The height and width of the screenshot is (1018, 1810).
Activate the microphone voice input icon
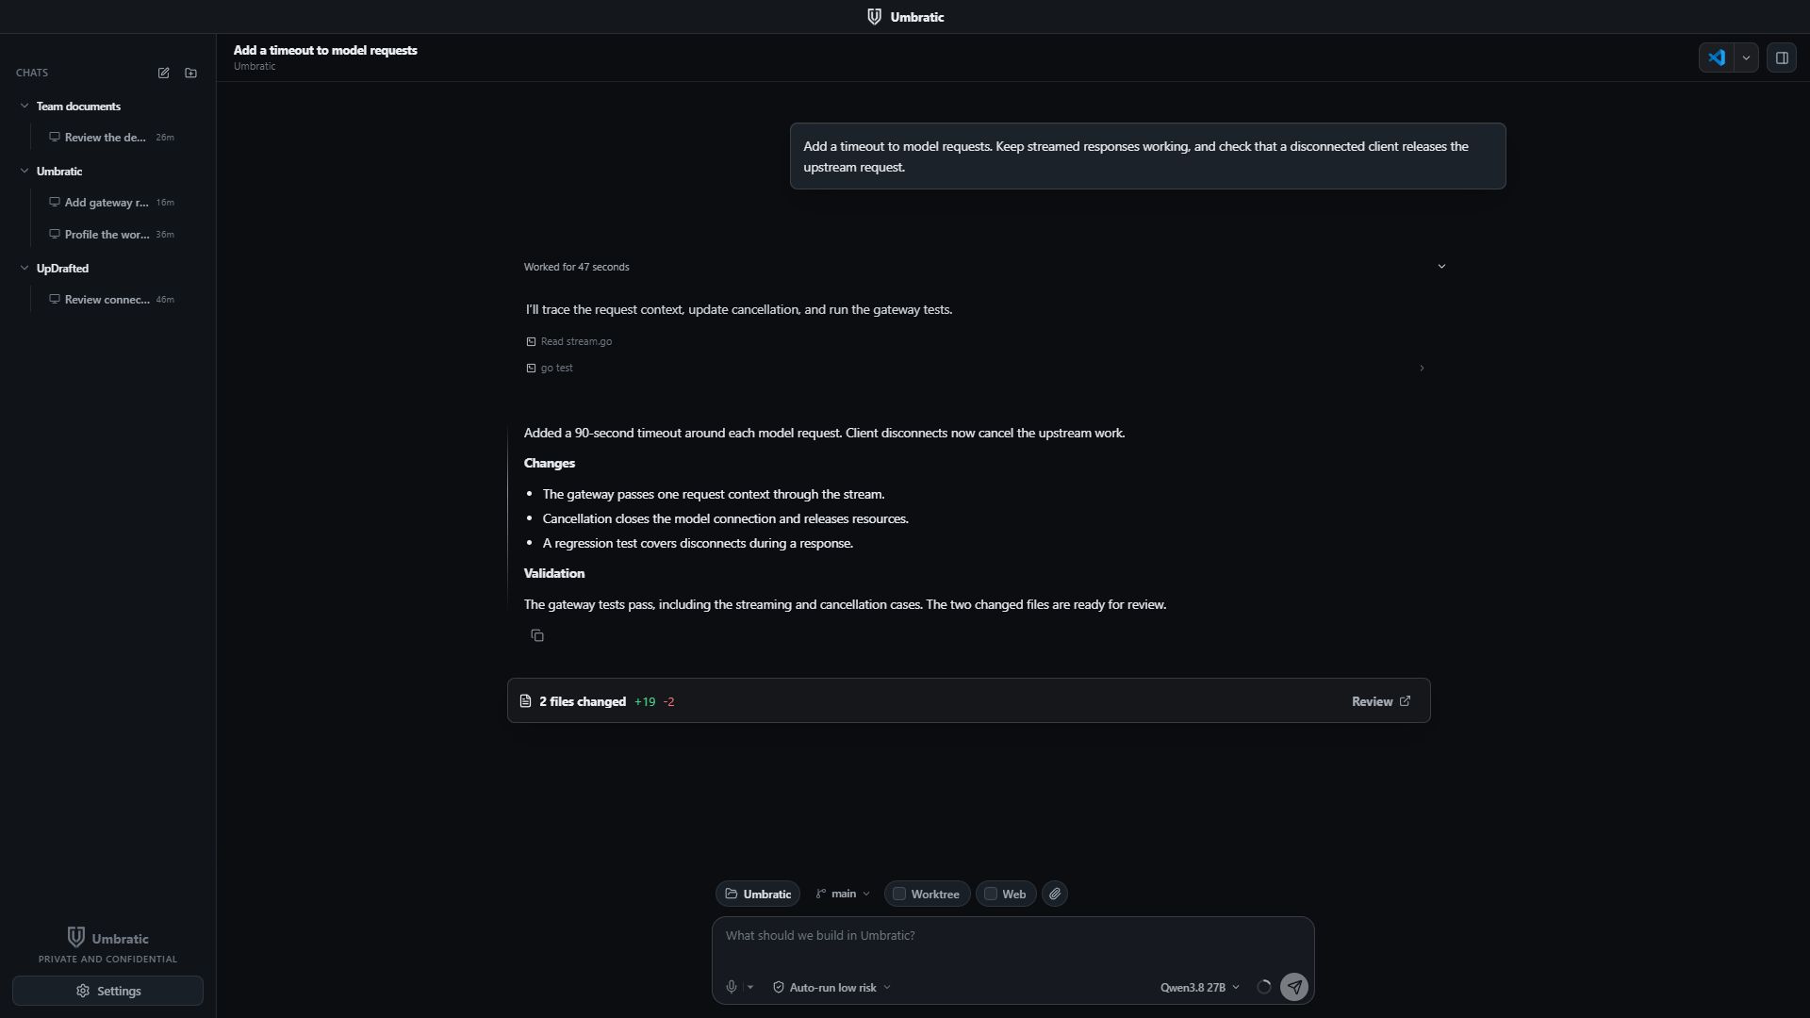pos(732,987)
